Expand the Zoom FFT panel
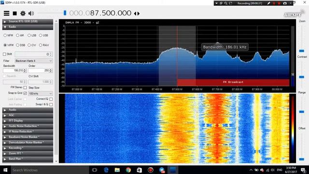Viewport: 309px width, 174px height. [x=28, y=153]
